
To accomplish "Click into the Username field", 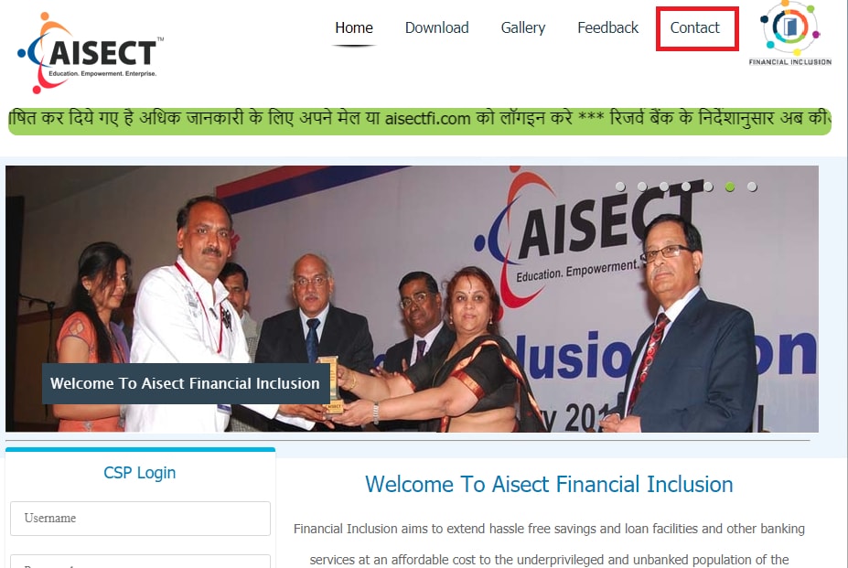I will click(x=140, y=519).
